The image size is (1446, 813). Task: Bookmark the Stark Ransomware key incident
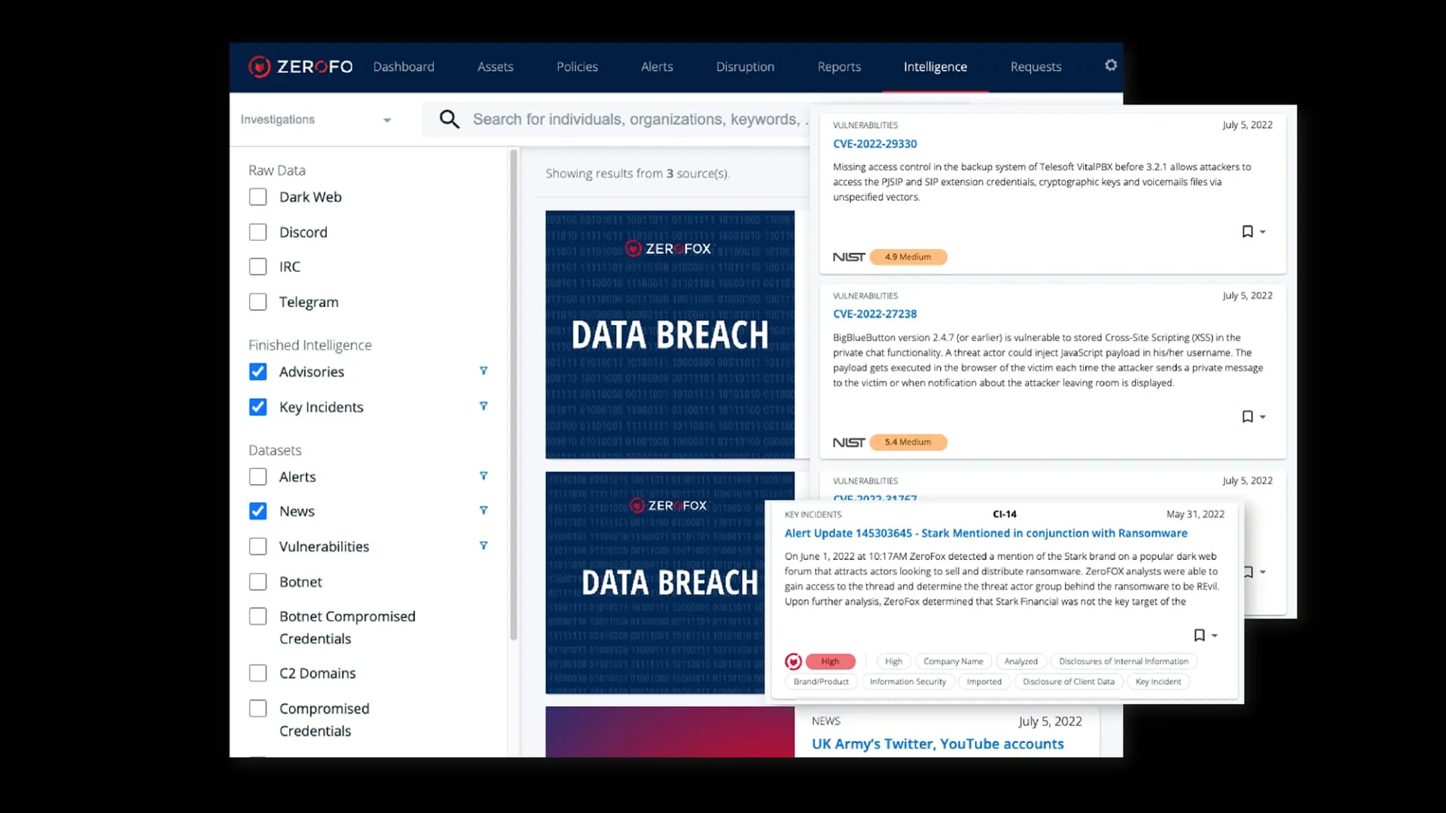click(1199, 635)
